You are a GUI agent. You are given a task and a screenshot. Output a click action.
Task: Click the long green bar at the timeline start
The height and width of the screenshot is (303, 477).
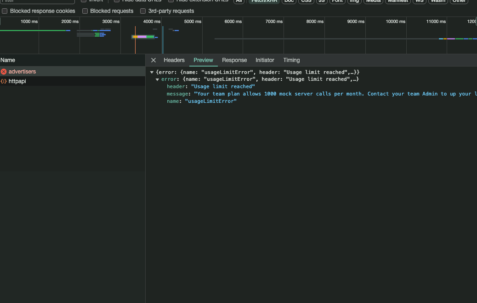coord(33,30)
